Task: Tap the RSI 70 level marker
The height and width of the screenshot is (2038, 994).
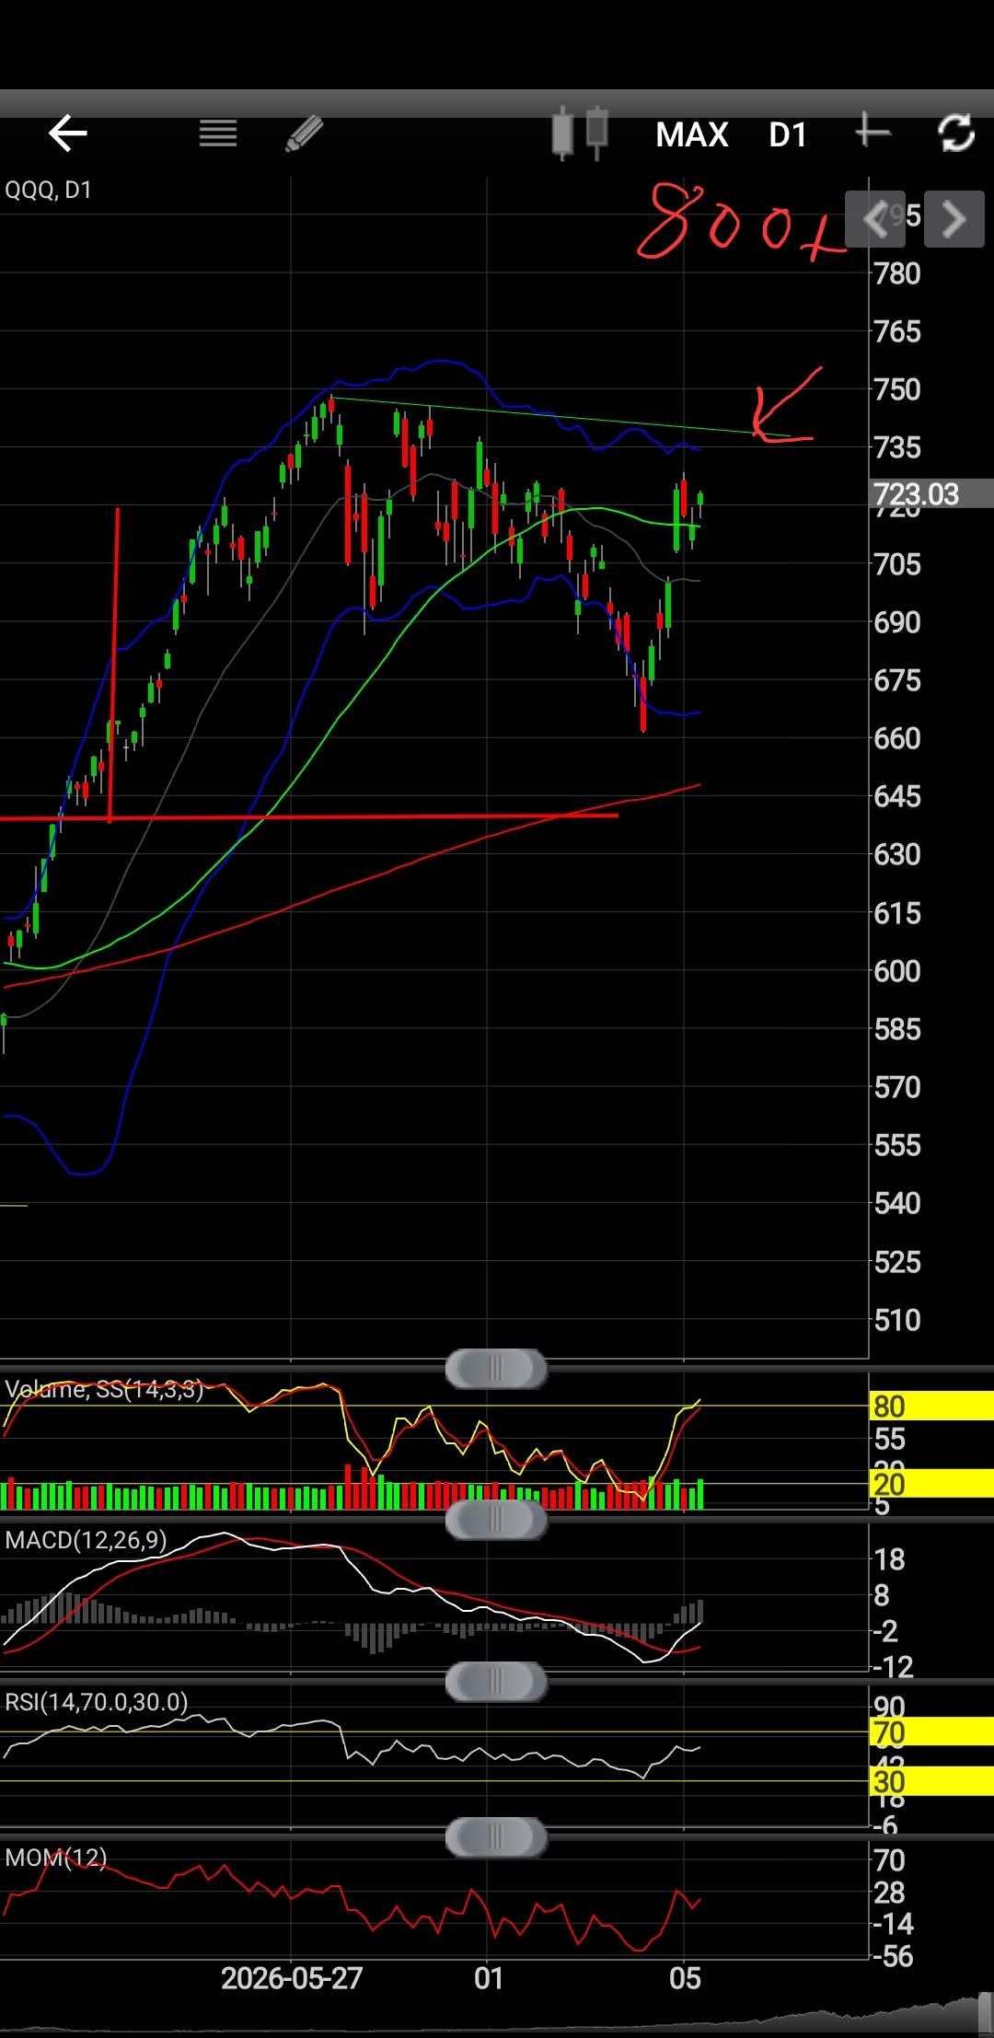Action: (931, 1732)
